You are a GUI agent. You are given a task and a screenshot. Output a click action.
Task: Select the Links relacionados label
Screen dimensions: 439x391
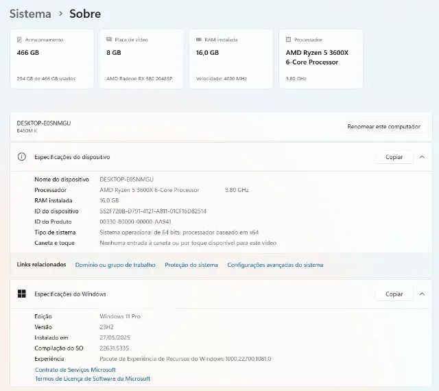(x=41, y=264)
